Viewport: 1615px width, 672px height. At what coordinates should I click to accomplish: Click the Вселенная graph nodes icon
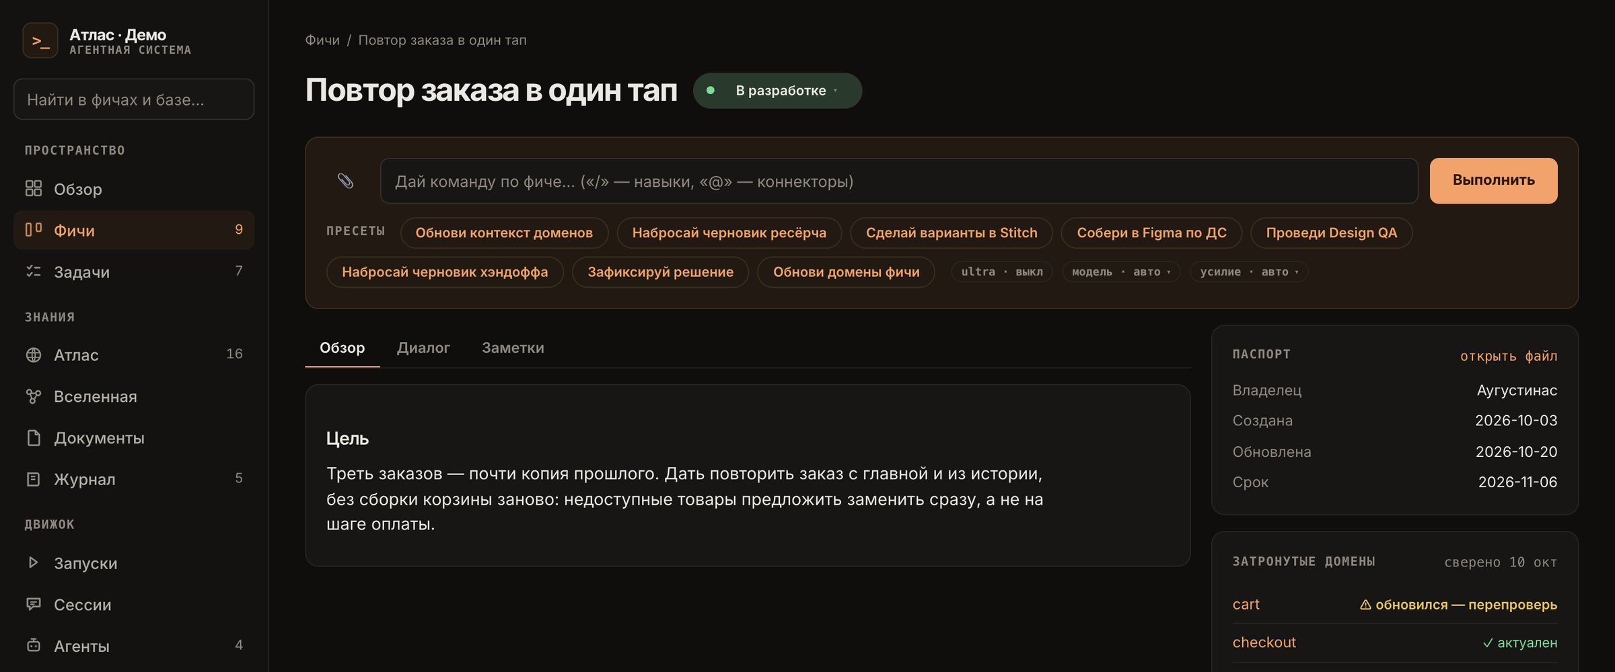pos(34,396)
